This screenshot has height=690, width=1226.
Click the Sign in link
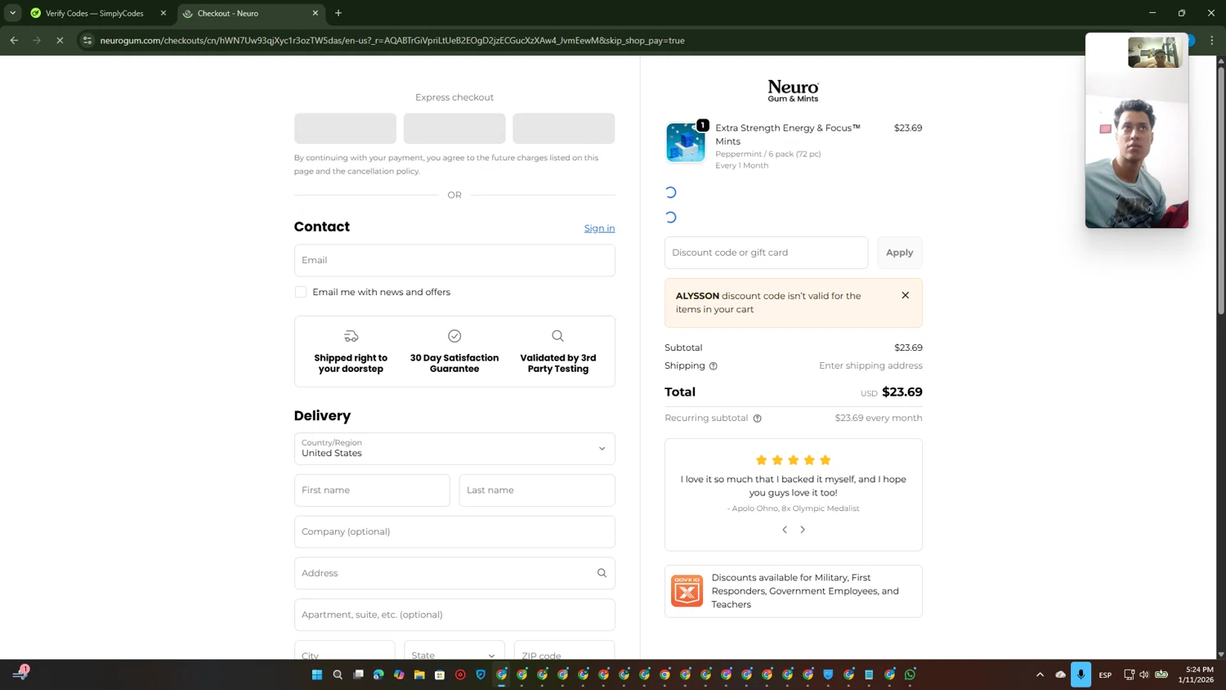pyautogui.click(x=599, y=228)
